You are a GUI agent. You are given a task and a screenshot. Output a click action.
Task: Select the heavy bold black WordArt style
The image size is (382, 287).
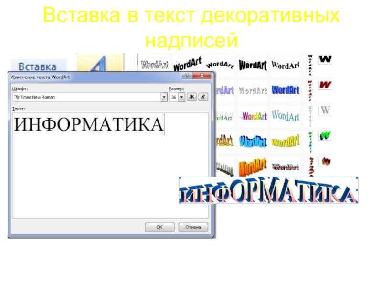click(253, 65)
